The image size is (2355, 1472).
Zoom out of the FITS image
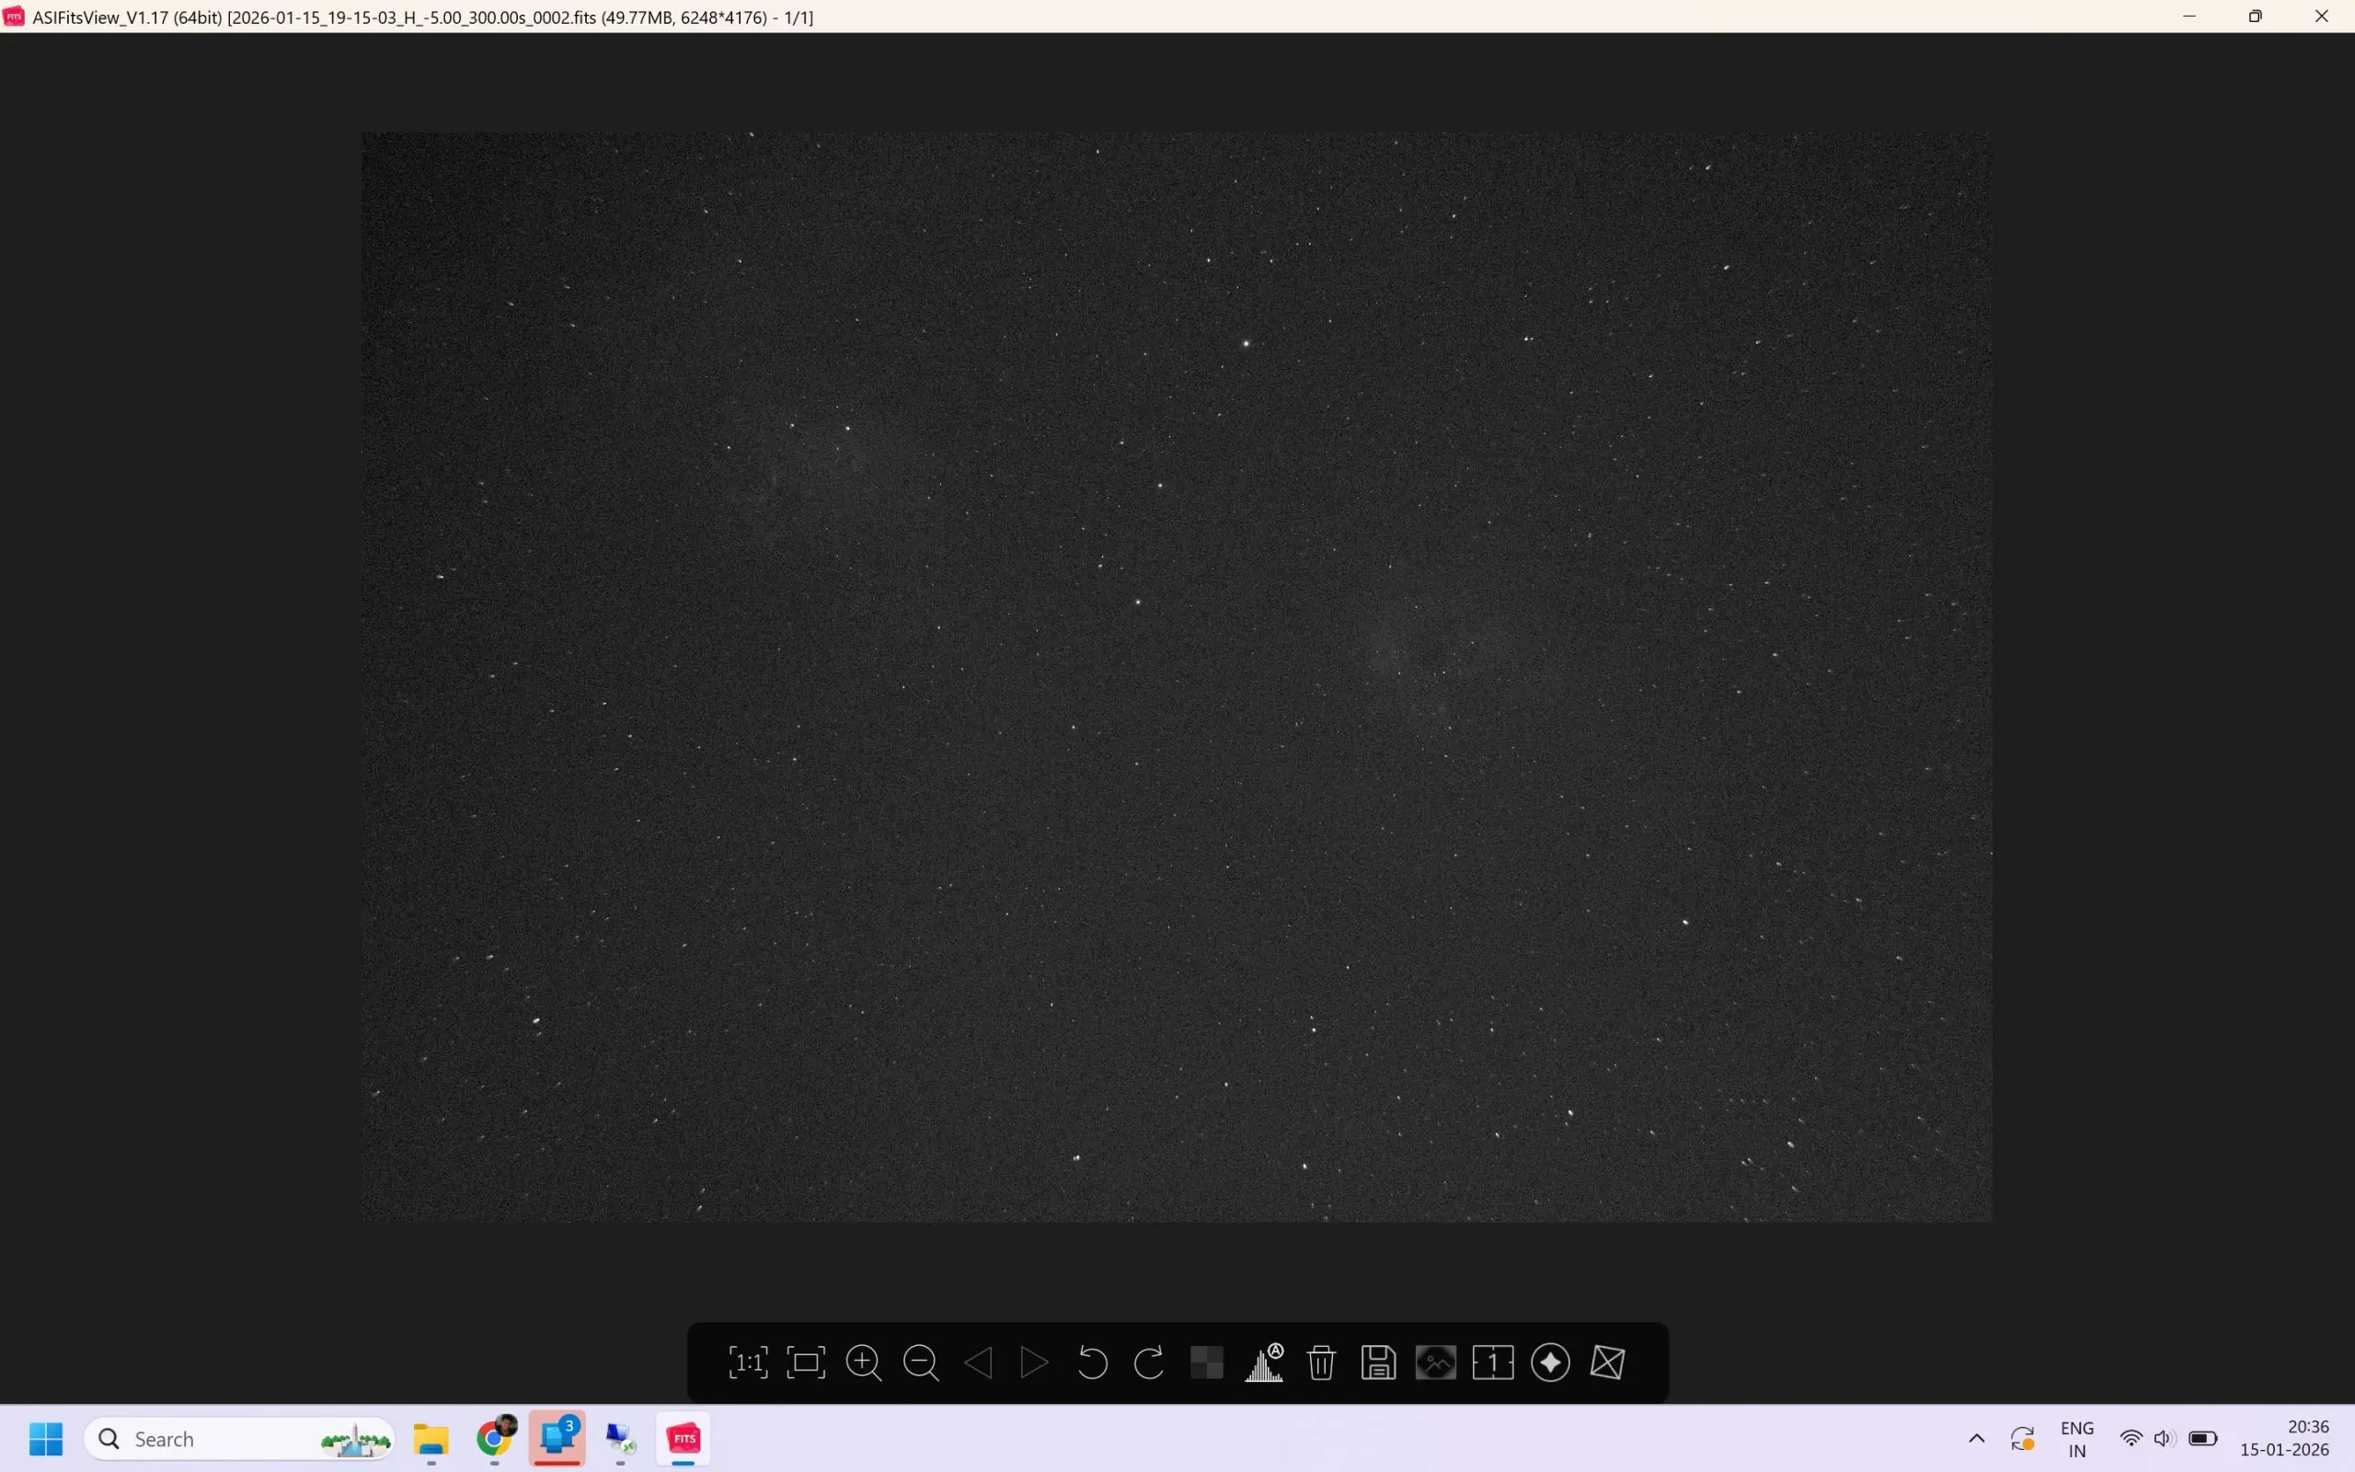921,1363
